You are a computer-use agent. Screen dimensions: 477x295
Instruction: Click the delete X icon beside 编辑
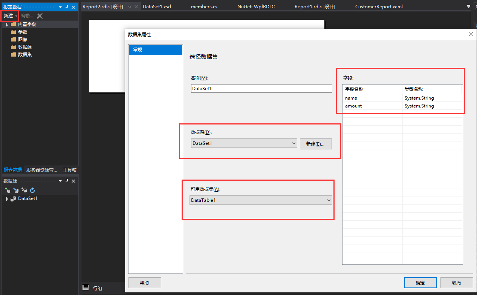39,16
